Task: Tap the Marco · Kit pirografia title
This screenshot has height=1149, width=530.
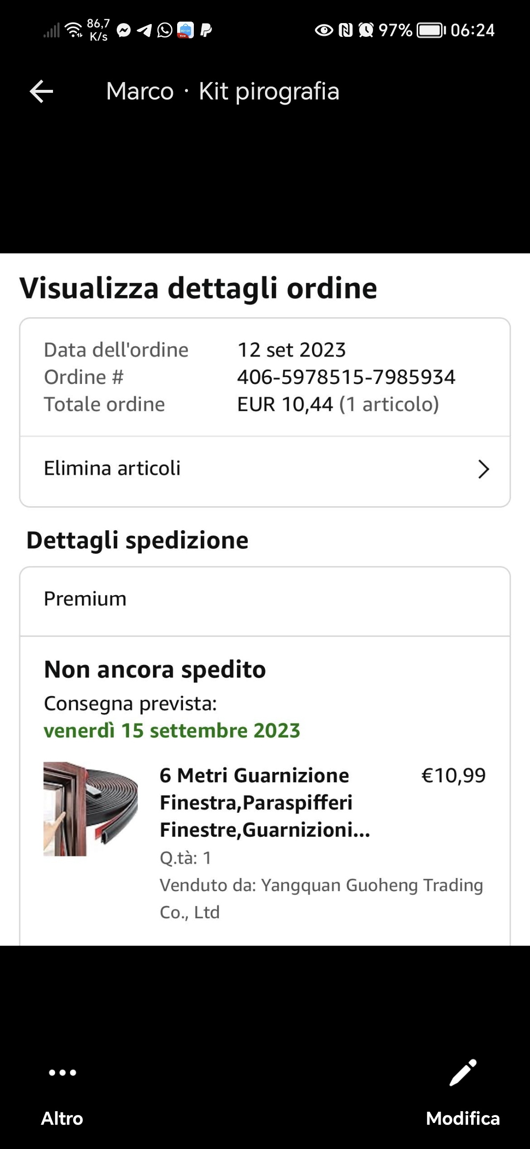Action: (222, 91)
